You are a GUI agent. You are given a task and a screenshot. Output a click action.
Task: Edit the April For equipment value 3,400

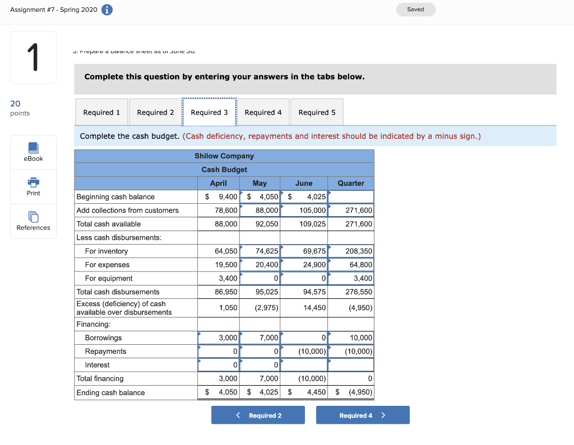219,278
